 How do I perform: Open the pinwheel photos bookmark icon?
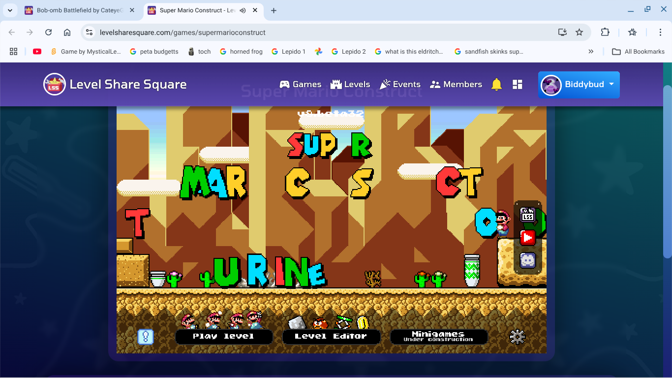tap(319, 51)
